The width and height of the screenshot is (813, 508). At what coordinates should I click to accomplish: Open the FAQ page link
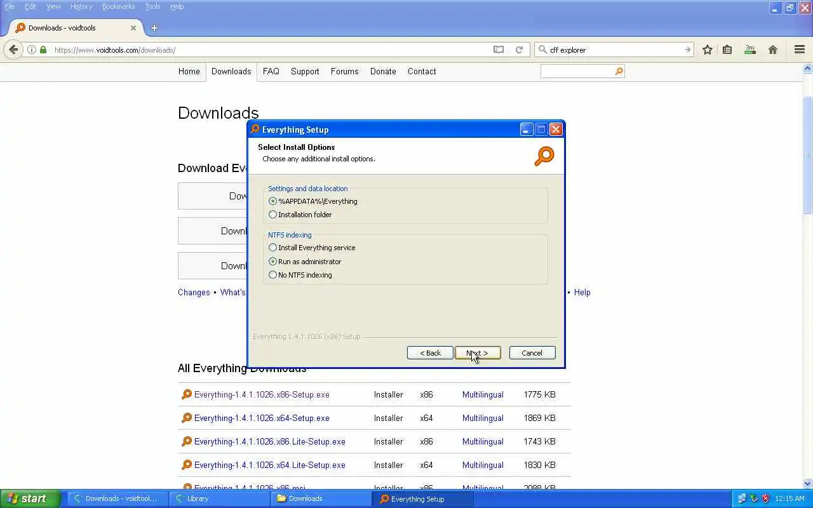(271, 72)
